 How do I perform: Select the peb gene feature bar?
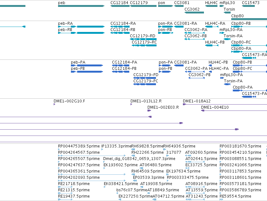tap(81, 6)
